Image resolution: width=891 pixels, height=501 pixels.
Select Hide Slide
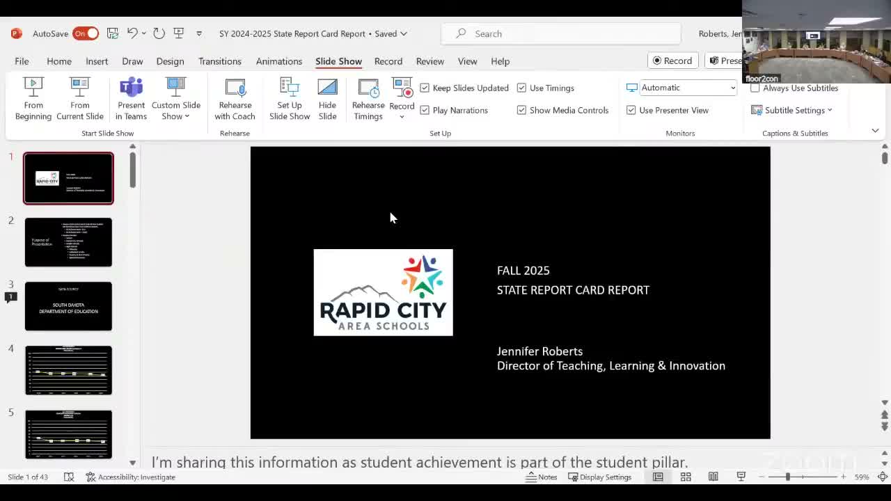click(x=327, y=97)
